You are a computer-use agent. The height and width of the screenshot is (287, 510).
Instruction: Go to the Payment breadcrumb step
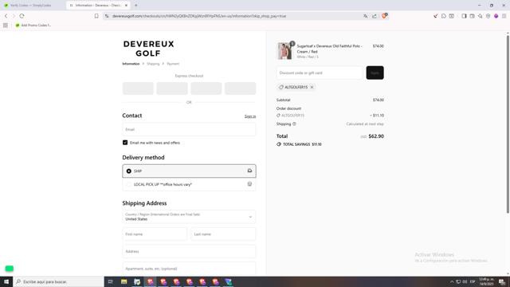(x=173, y=64)
